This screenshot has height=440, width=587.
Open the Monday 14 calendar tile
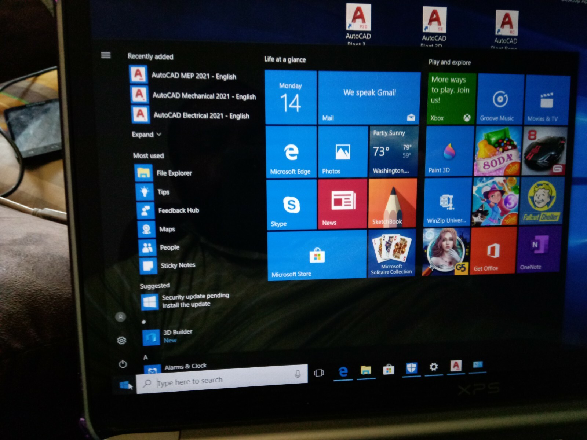291,97
